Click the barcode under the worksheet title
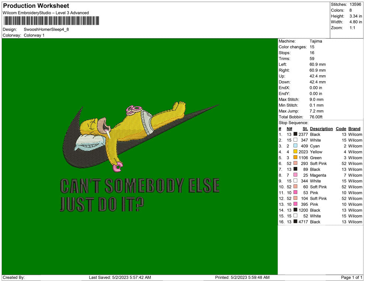Image resolution: width=365 pixels, height=281 pixels. pos(51,21)
